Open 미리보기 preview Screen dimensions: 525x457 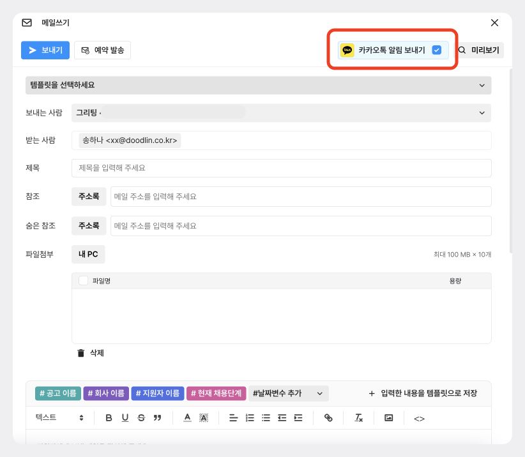(479, 50)
